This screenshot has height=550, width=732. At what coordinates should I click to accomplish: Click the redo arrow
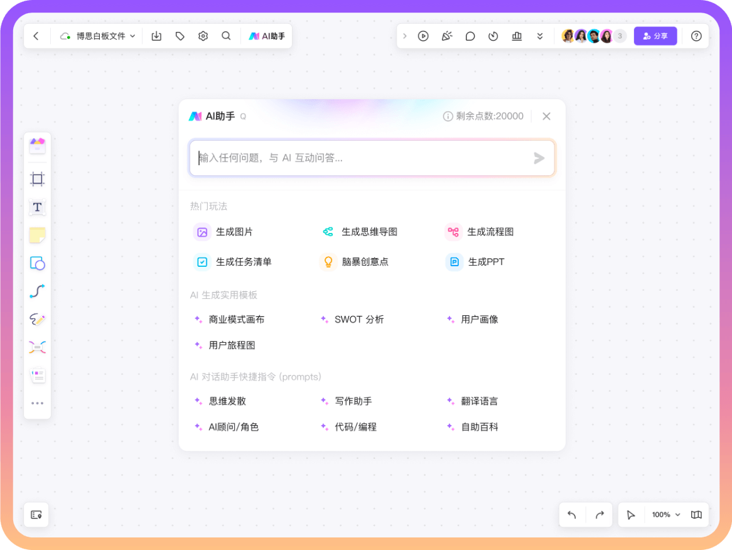point(600,514)
